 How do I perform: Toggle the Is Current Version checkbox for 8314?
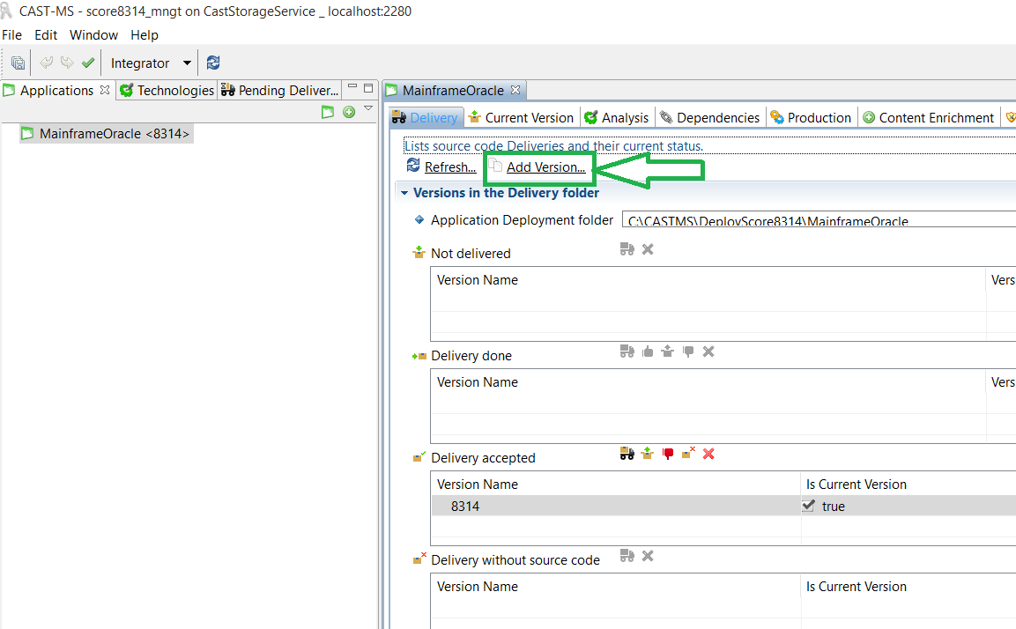coord(808,506)
